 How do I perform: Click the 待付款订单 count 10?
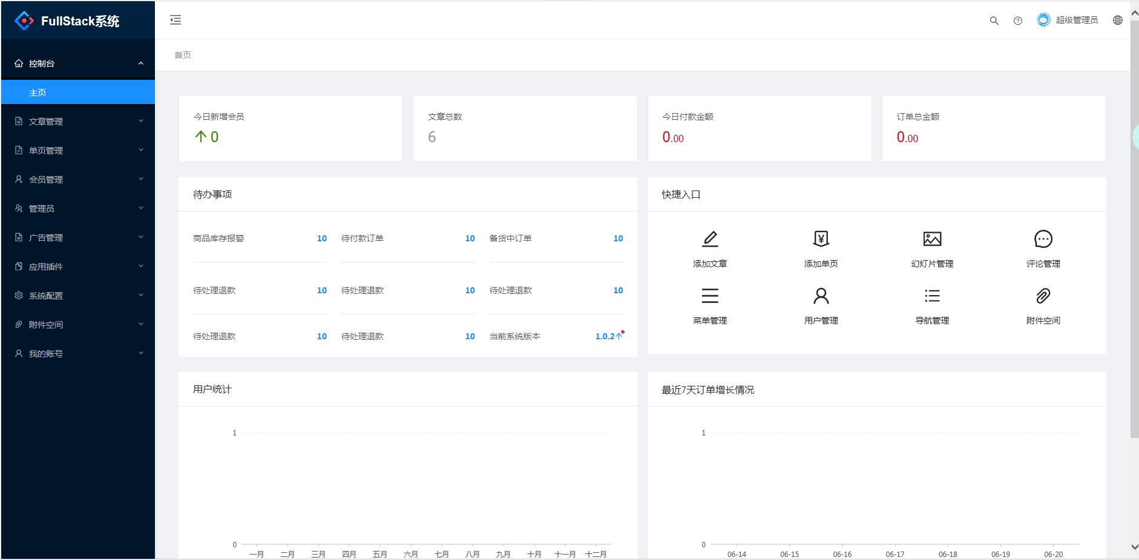[470, 238]
